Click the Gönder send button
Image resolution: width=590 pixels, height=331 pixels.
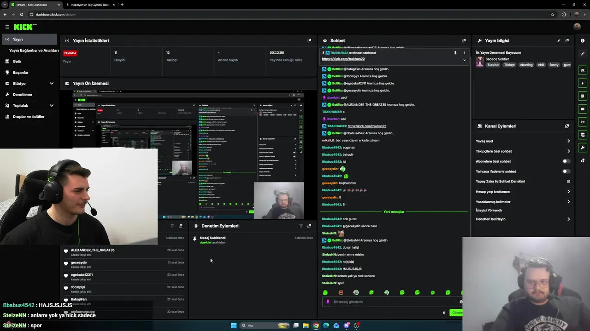click(457, 313)
